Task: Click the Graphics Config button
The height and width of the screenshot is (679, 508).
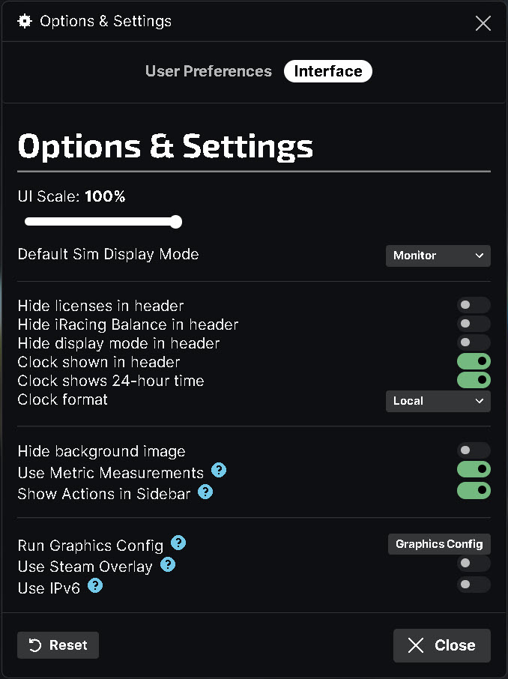Action: coord(439,544)
